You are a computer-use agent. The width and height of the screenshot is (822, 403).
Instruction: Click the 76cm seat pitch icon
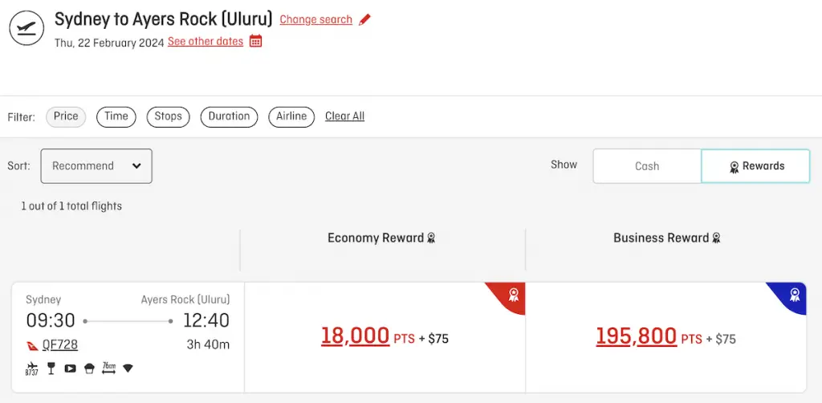tap(108, 368)
